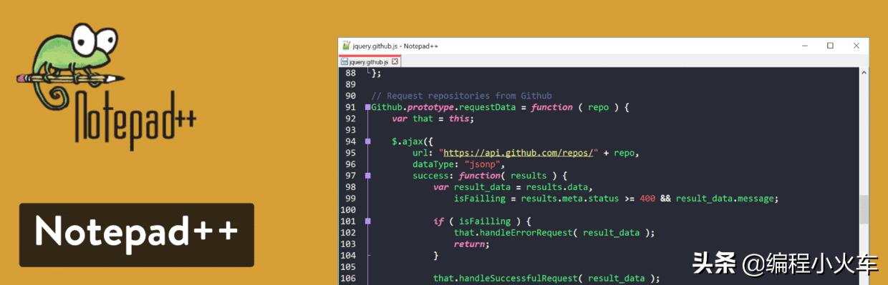The image size is (888, 285).
Task: Collapse the $.ajax block fold at line 94
Action: point(368,141)
